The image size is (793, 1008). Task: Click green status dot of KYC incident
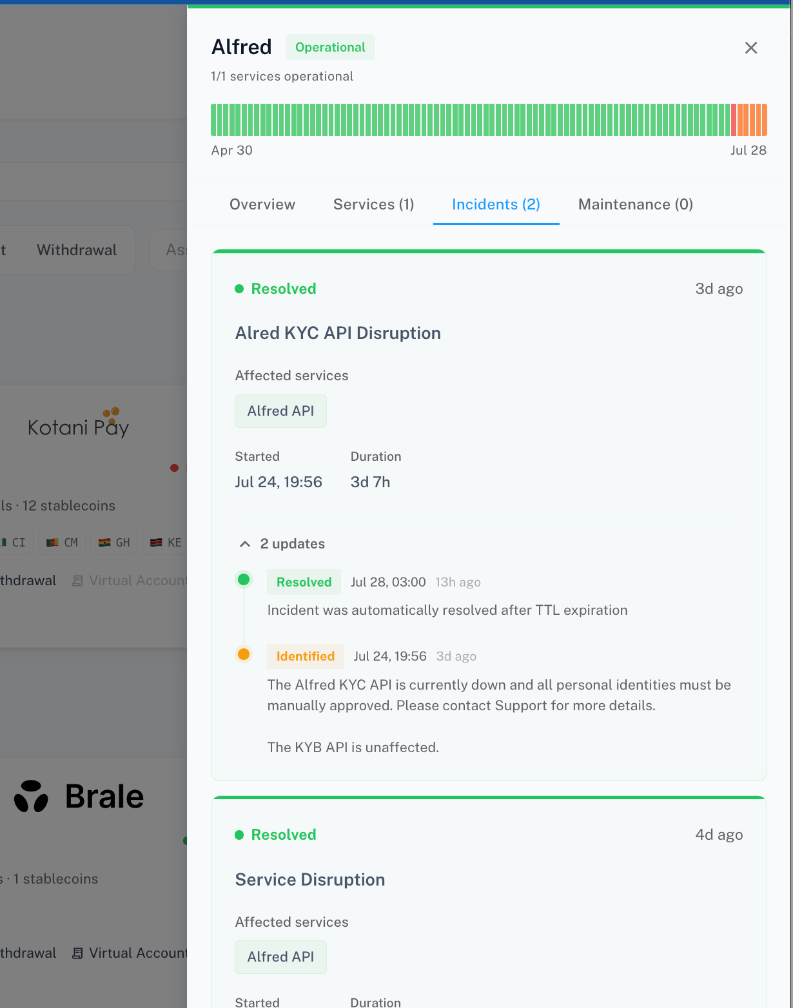[x=239, y=289]
